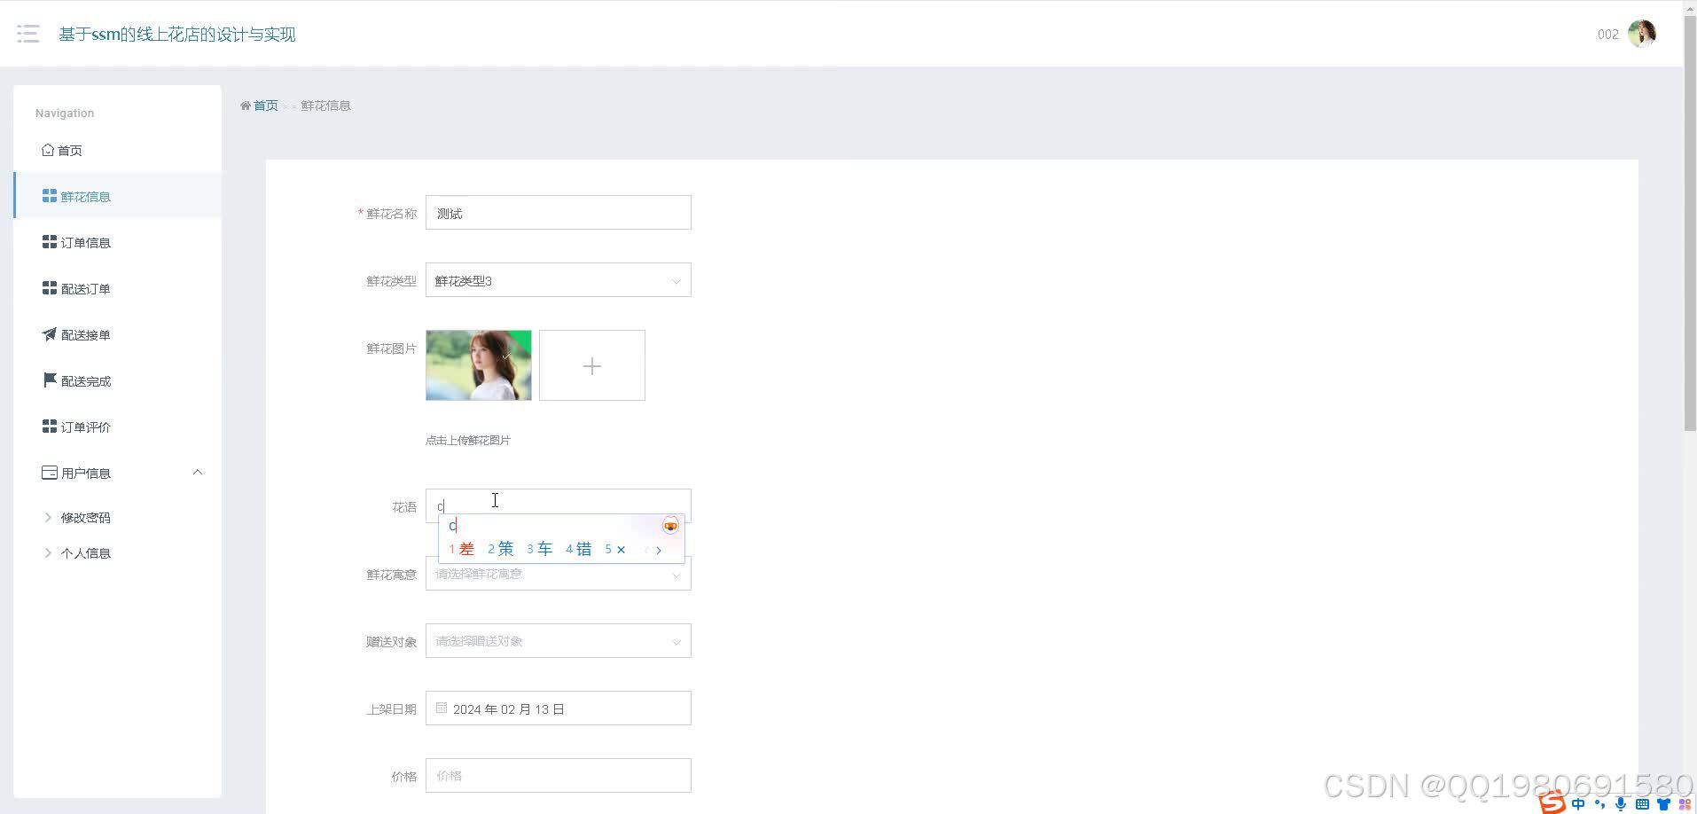The image size is (1697, 814).
Task: Select IME candidate 1 差
Action: point(461,549)
